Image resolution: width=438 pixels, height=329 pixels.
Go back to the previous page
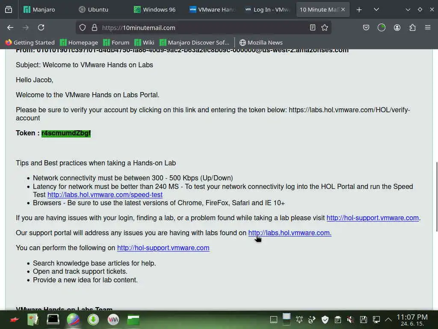(10, 27)
